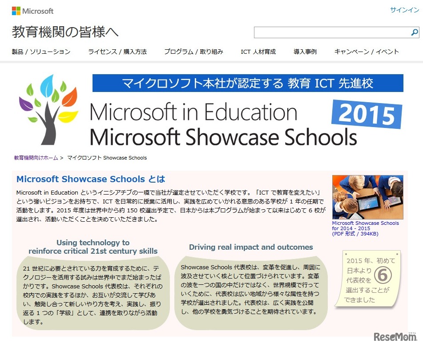
Task: Click Microsoft in Education banner title
Action: coord(193,112)
